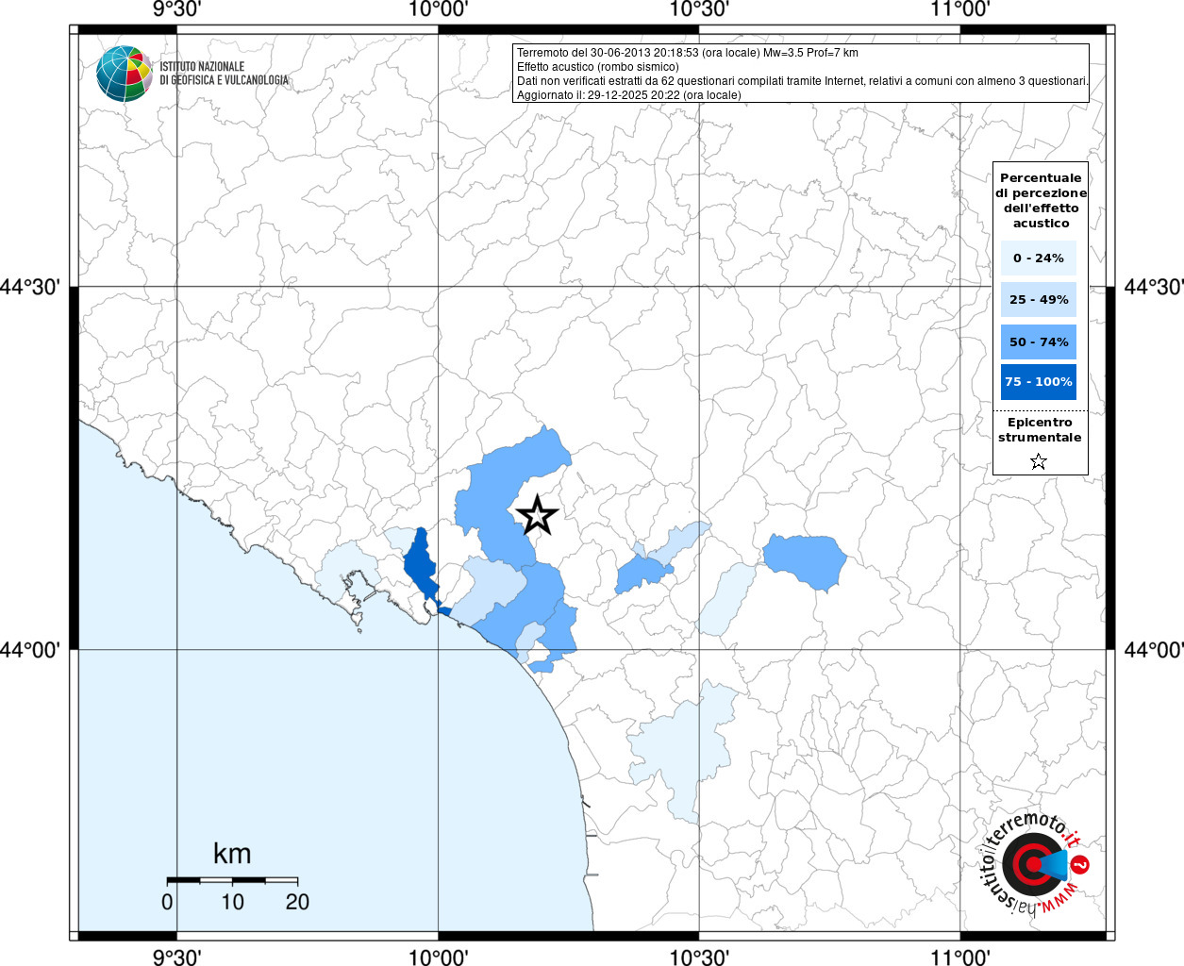This screenshot has width=1184, height=966.
Task: Click the top 10°00' longitude label
Action: [x=438, y=9]
